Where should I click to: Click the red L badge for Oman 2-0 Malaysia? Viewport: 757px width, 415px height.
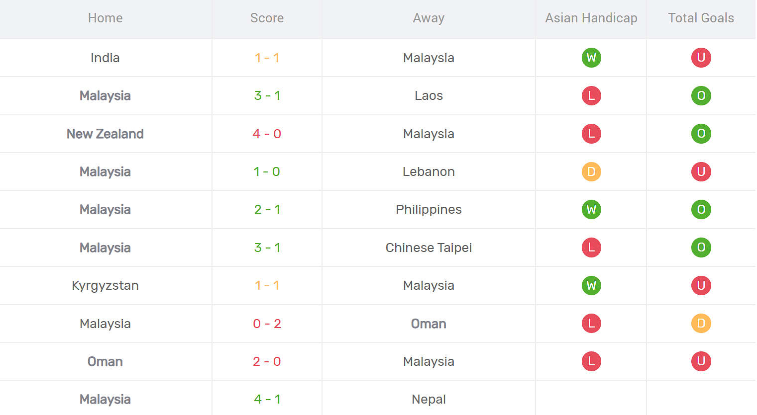tap(591, 361)
